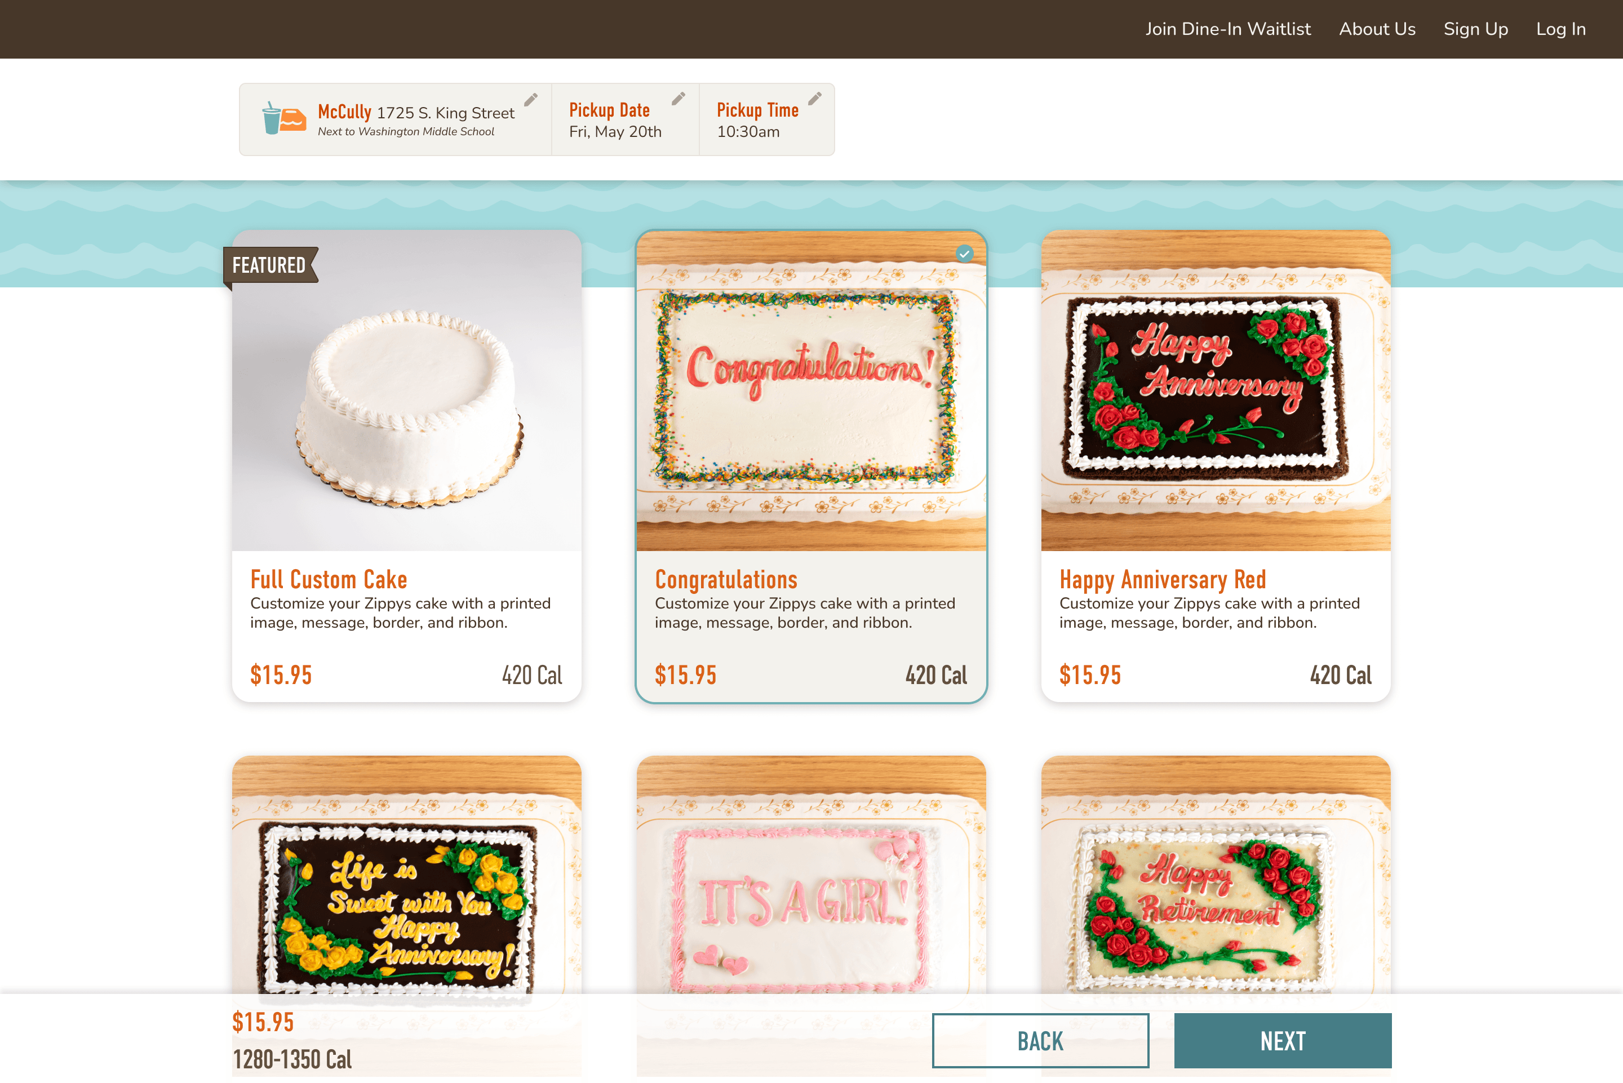Pick the It's A Girl cake
Screen dimensions: 1623x1083
pyautogui.click(x=811, y=875)
